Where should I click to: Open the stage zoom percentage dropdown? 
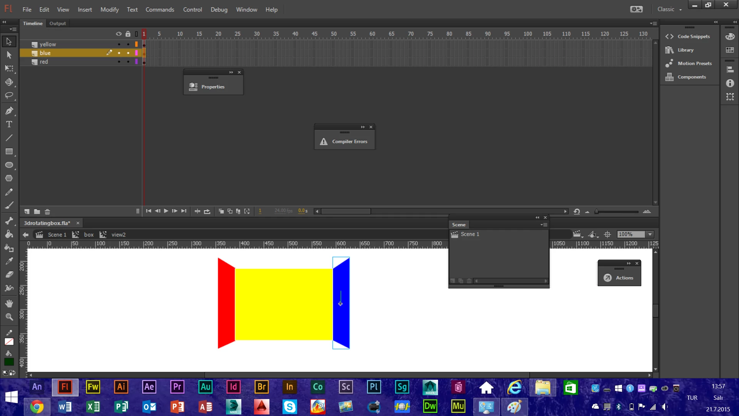click(650, 234)
